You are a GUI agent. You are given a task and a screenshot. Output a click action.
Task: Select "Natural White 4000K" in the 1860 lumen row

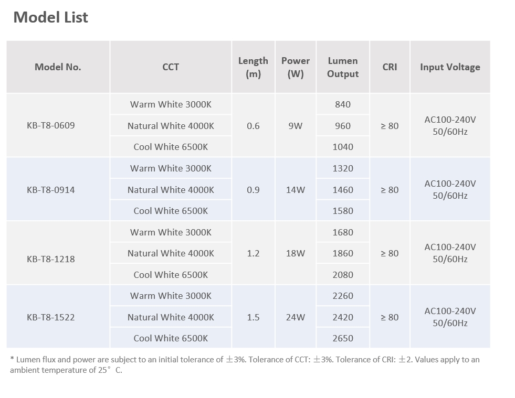171,253
